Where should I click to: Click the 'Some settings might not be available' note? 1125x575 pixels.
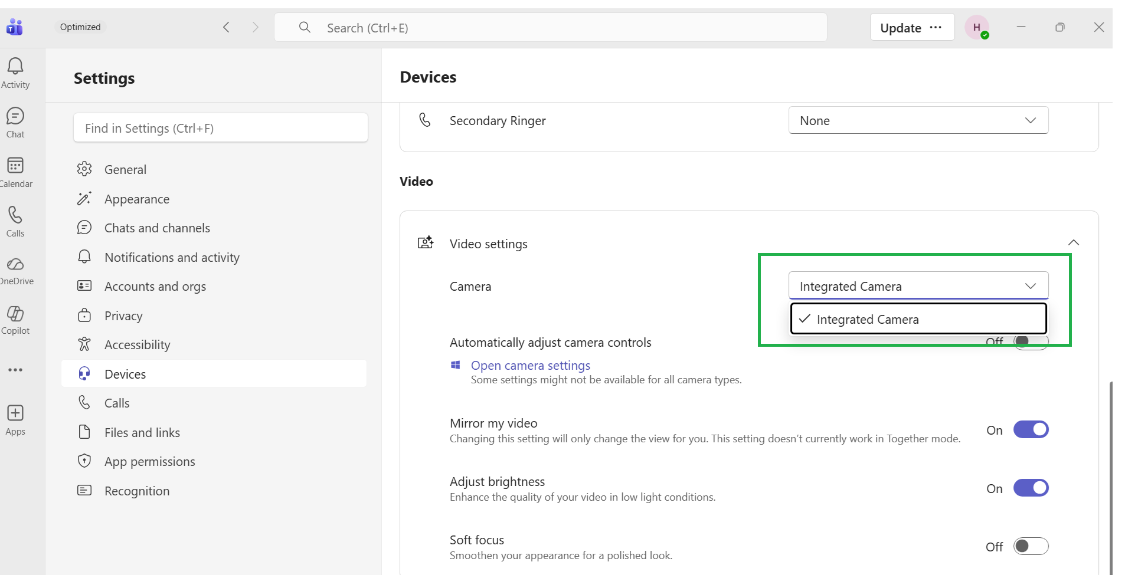click(x=606, y=380)
